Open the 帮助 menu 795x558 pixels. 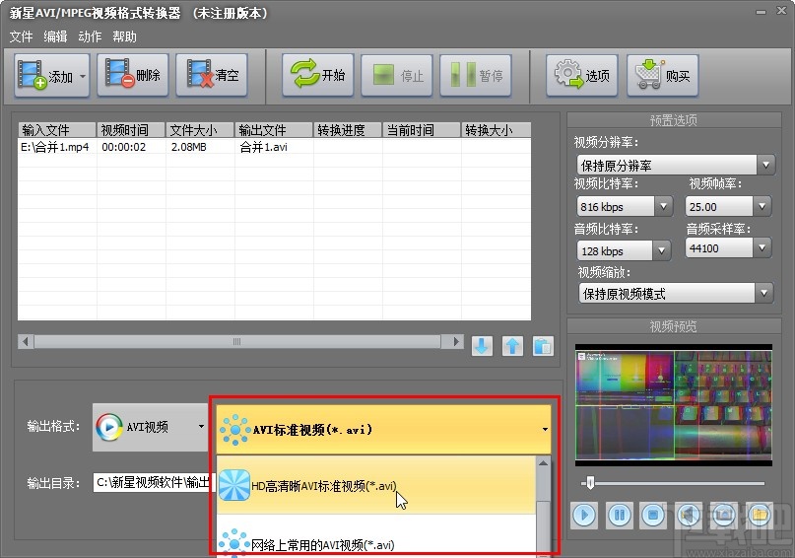click(124, 36)
